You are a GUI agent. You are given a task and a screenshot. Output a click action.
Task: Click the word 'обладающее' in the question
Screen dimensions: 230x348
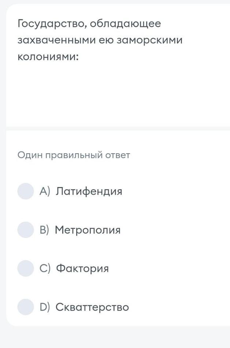(125, 24)
